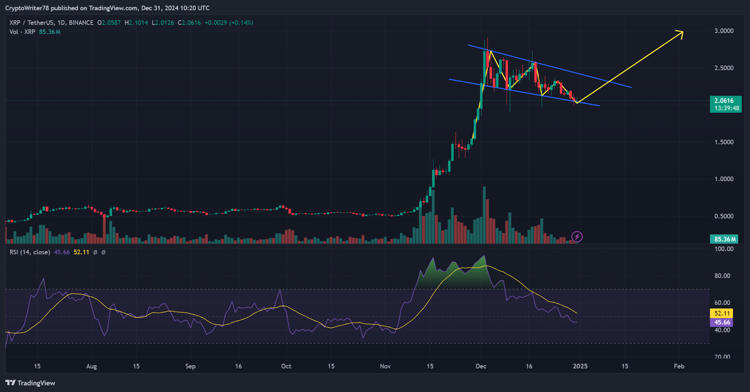
Task: Click the 2025 label on time axis
Action: click(580, 366)
